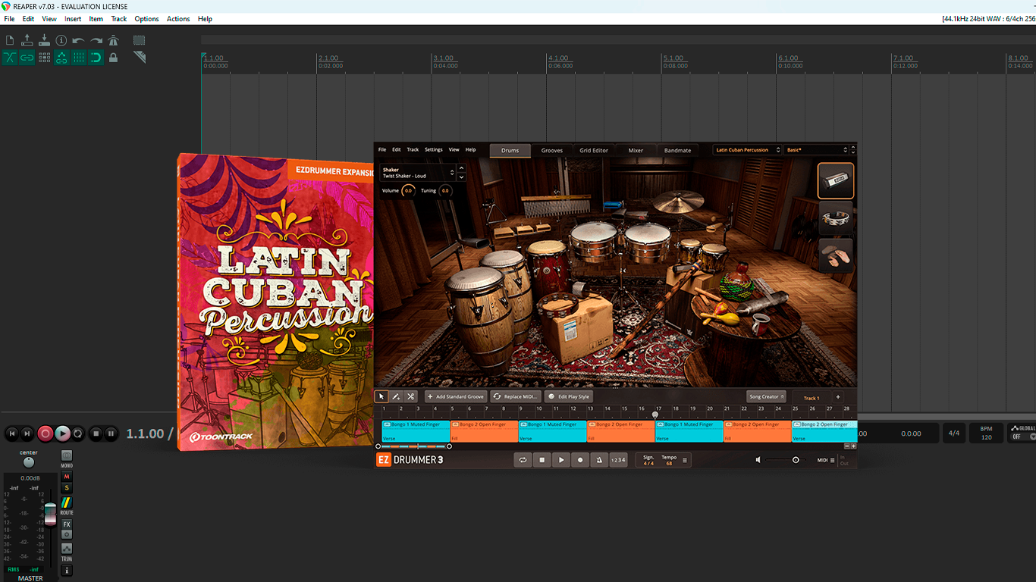Toggle auto-crossfade button in REAPER toolbar

pyautogui.click(x=10, y=58)
